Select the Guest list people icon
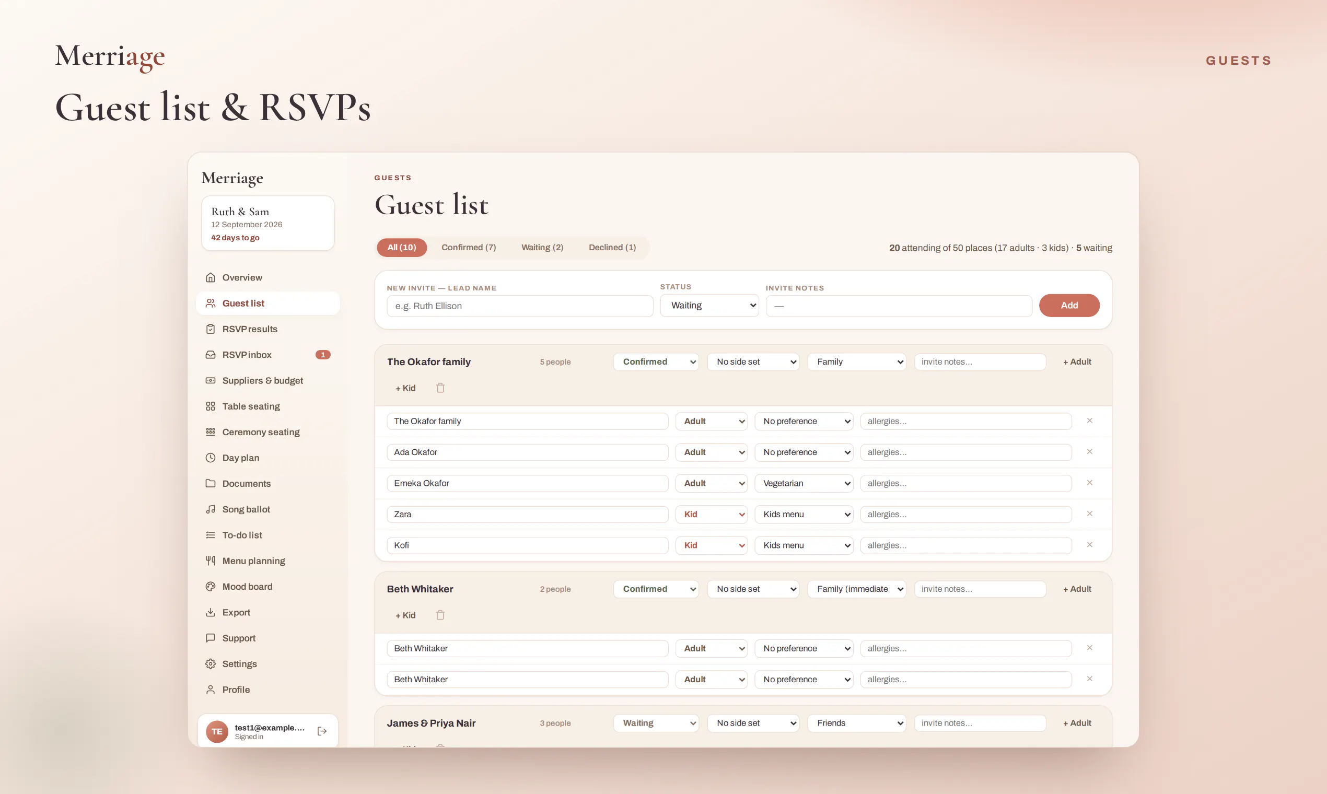This screenshot has width=1327, height=794. coord(211,303)
